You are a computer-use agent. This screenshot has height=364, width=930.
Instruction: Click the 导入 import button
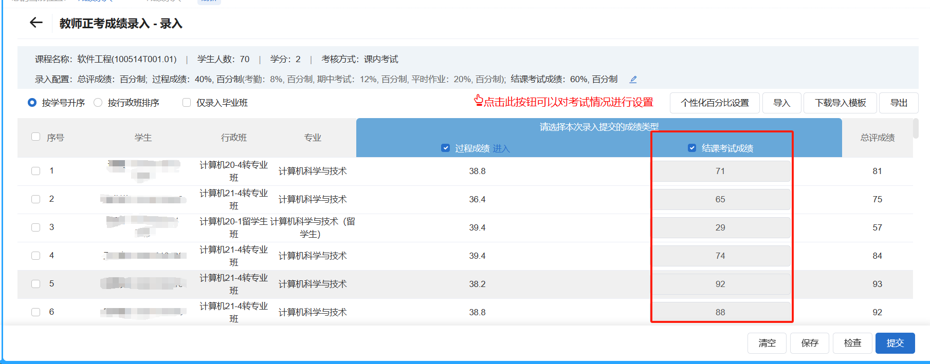click(x=781, y=103)
